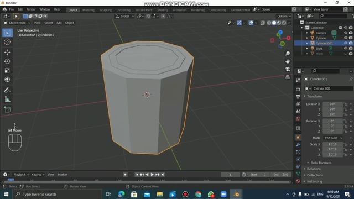The image size is (354, 199).
Task: Click the Blender logo menu icon
Action: point(4,9)
